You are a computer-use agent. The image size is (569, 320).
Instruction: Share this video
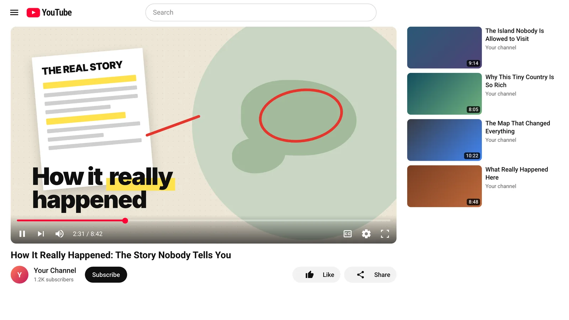370,275
